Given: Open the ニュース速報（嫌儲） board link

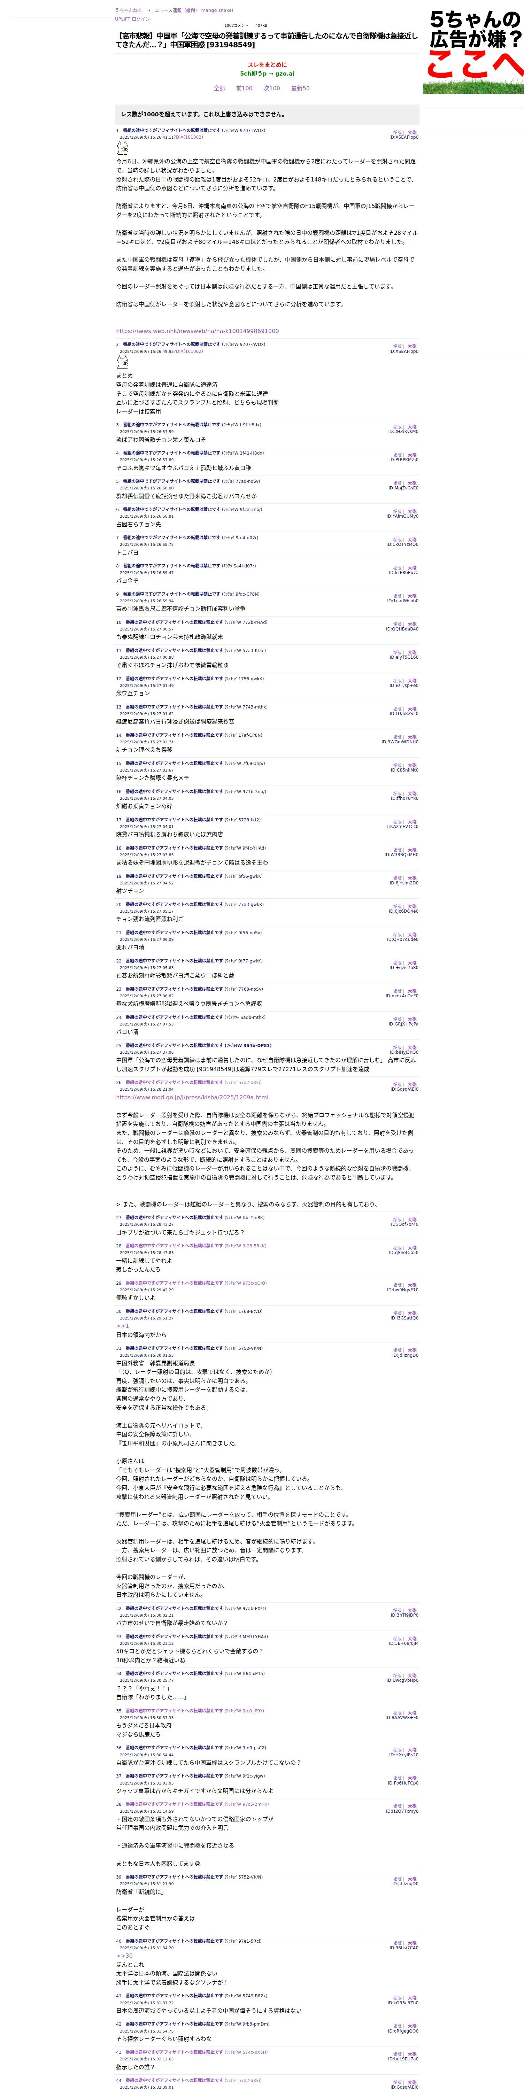Looking at the screenshot, I should [x=175, y=10].
